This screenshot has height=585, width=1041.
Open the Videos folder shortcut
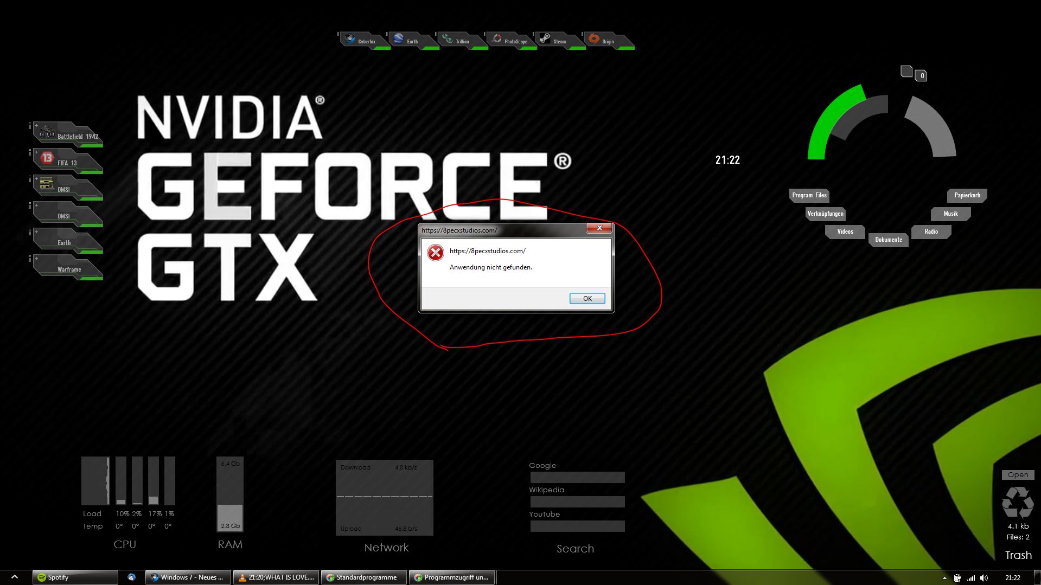click(x=845, y=232)
